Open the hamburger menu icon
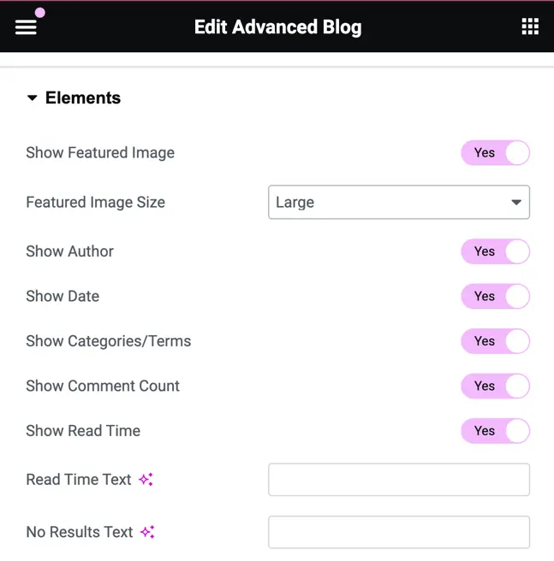This screenshot has width=554, height=561. 26,27
